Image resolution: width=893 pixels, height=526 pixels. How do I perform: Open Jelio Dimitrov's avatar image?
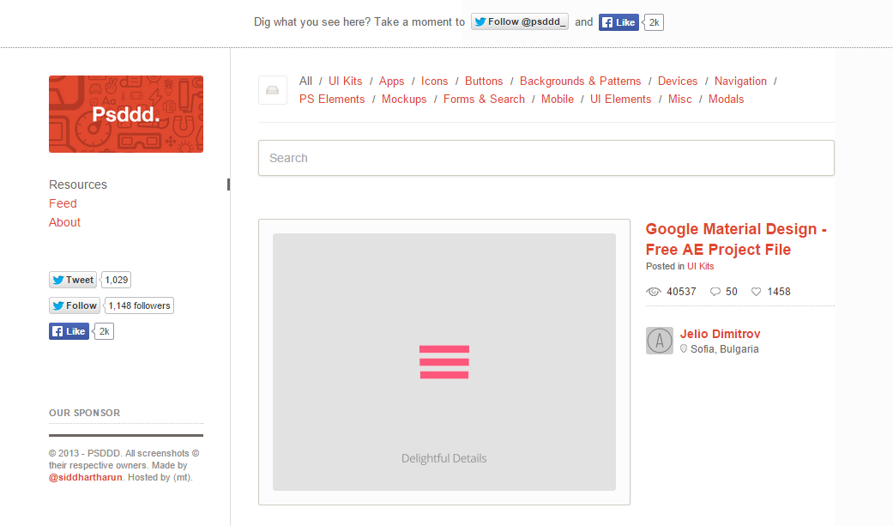click(x=660, y=341)
